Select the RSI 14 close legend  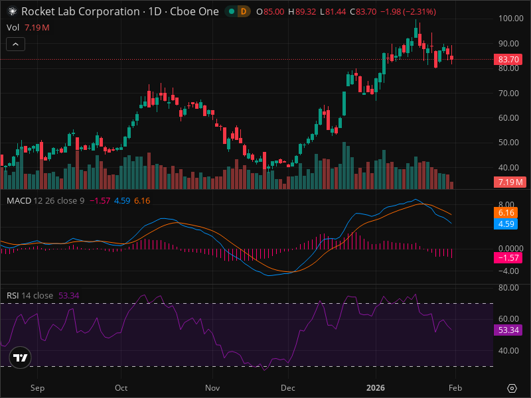click(30, 295)
